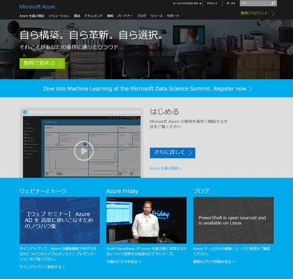Open the Azure を選ぶ理由 menu item
The width and height of the screenshot is (293, 279).
coord(32,16)
